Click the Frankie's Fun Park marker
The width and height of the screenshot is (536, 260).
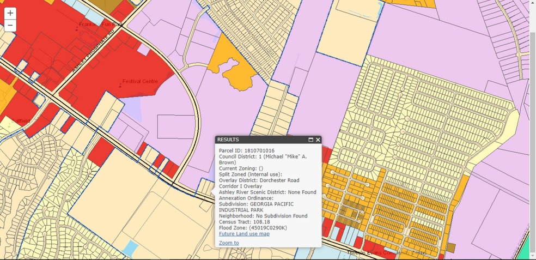click(x=76, y=28)
